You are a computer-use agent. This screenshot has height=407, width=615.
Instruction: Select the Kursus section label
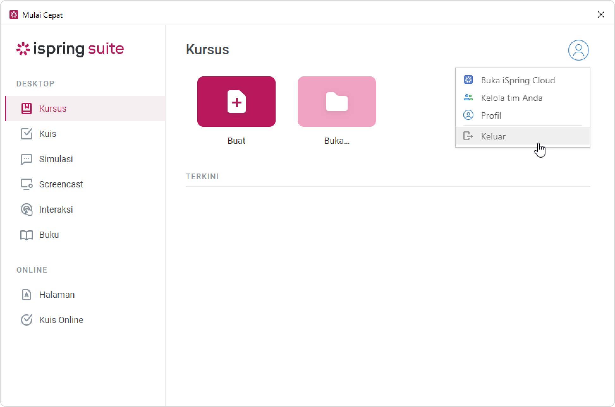[x=53, y=109]
